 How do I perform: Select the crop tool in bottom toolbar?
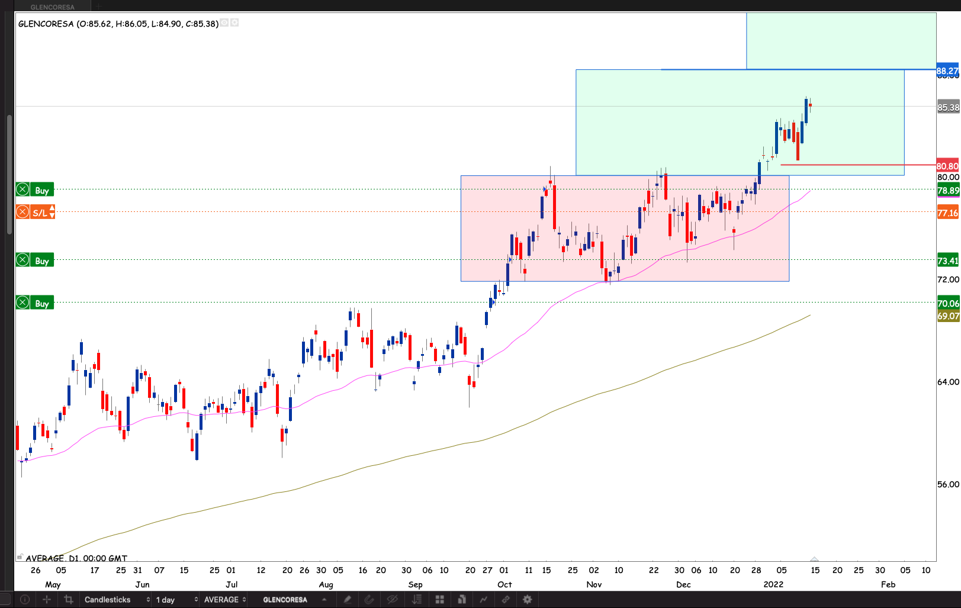(x=69, y=600)
